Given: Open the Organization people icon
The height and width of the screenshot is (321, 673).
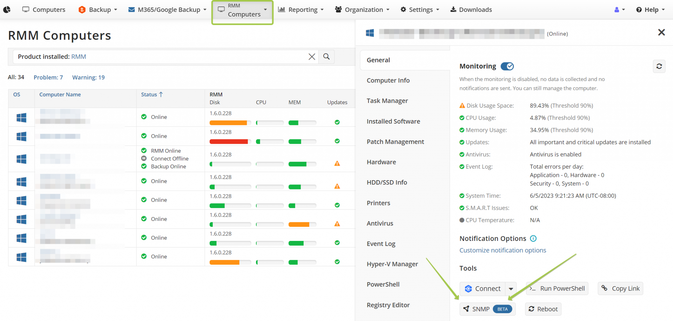Looking at the screenshot, I should click(338, 10).
